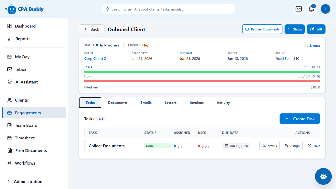Viewport: 336px width, 189px height.
Task: Click the Reports bar chart icon
Action: 10,39
